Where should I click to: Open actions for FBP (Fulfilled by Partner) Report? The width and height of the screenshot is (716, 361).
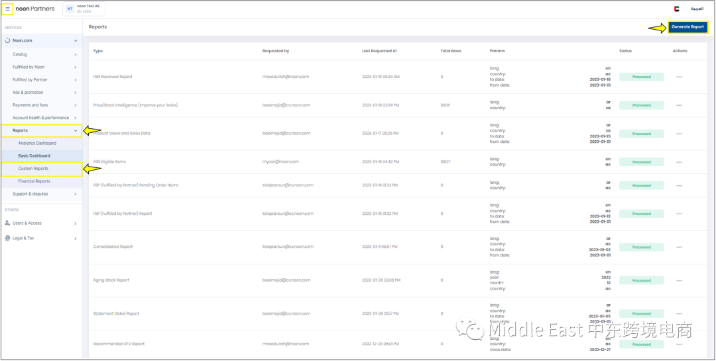pos(679,214)
